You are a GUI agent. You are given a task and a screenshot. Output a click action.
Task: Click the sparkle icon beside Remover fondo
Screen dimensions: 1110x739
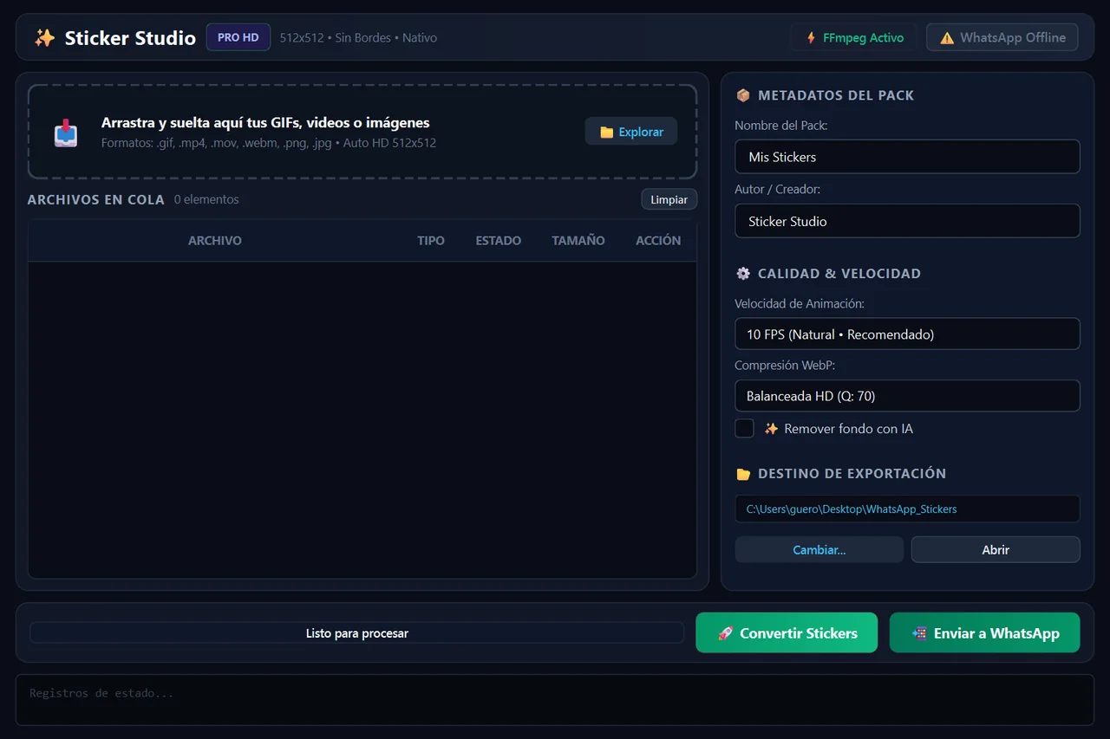pyautogui.click(x=771, y=429)
